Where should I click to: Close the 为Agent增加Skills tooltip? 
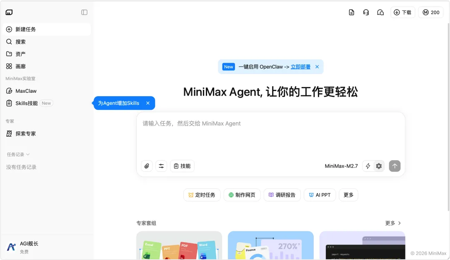coord(148,103)
